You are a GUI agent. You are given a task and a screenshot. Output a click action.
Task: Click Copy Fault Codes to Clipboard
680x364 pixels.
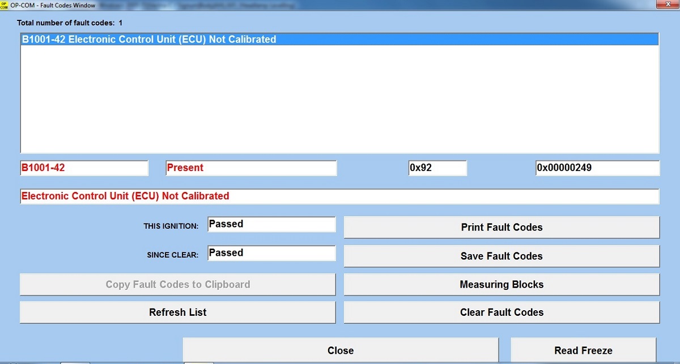[177, 284]
